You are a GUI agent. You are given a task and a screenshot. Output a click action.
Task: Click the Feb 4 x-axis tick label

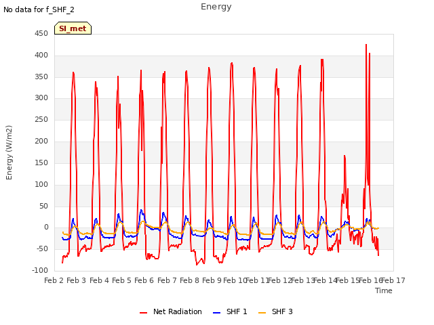pos(99,280)
